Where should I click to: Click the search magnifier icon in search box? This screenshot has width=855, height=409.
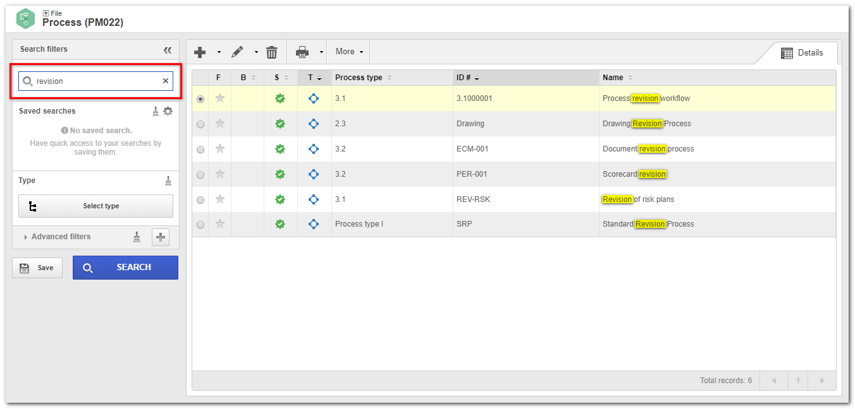pos(28,81)
